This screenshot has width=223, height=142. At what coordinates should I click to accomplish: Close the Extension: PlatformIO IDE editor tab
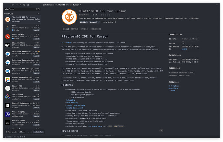coord(80,5)
